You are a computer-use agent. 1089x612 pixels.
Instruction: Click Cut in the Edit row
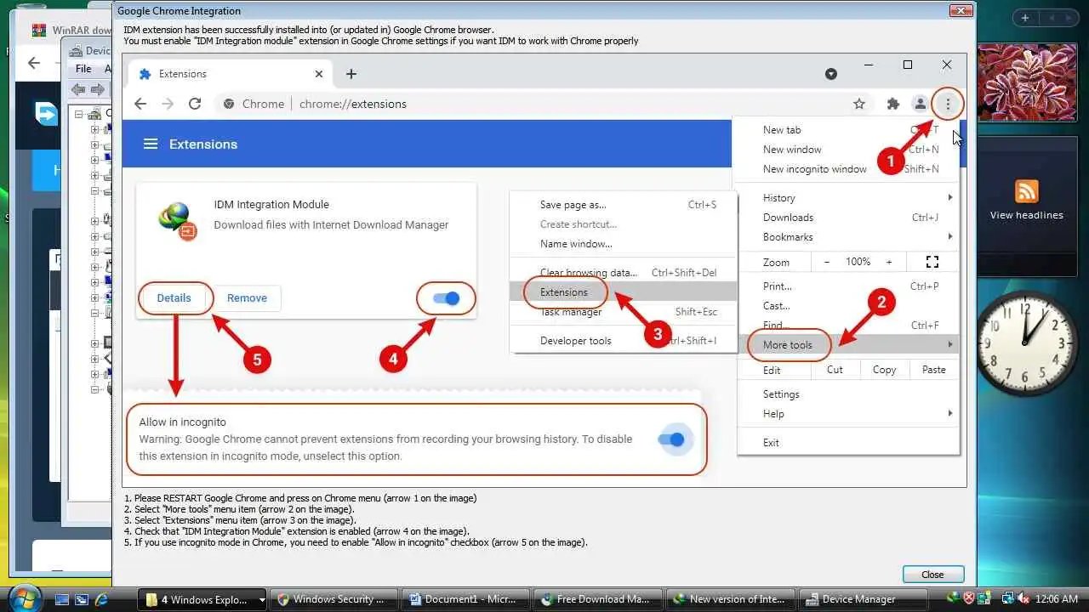click(x=835, y=370)
